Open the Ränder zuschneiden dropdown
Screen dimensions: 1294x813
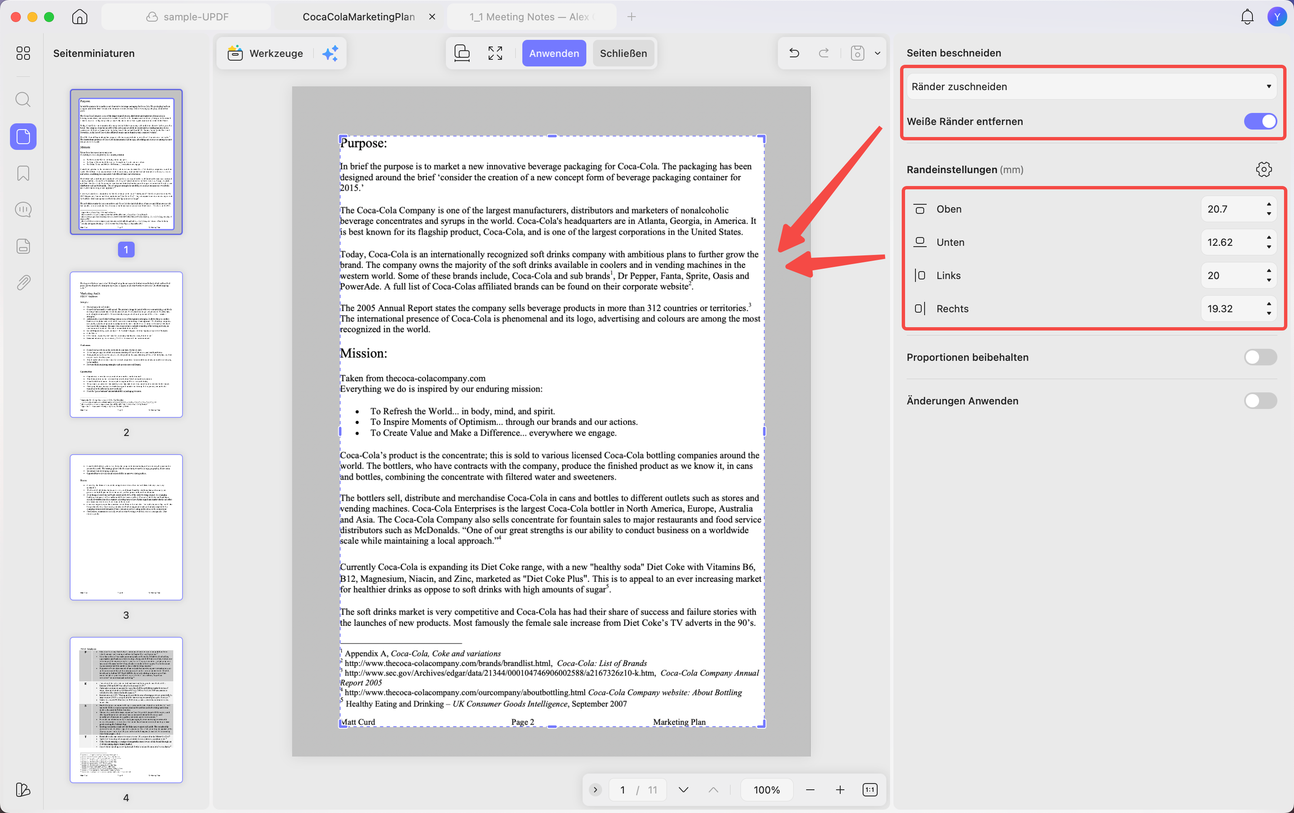point(1092,86)
